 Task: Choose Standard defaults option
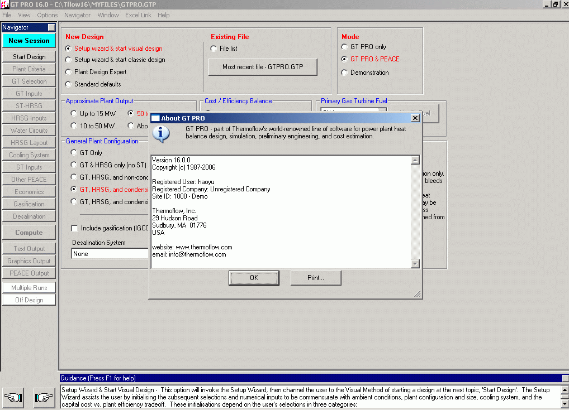pos(68,84)
